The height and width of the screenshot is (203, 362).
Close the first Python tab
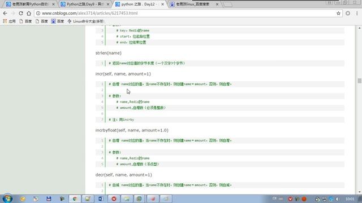tap(53, 4)
